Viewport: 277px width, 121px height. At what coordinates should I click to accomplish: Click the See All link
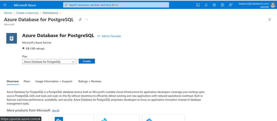(56, 110)
